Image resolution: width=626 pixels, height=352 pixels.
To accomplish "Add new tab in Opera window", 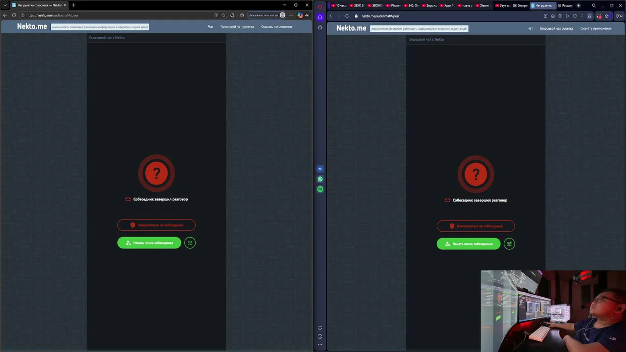I will coord(579,5).
